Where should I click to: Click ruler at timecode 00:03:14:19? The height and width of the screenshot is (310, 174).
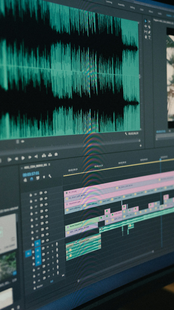tap(98, 166)
